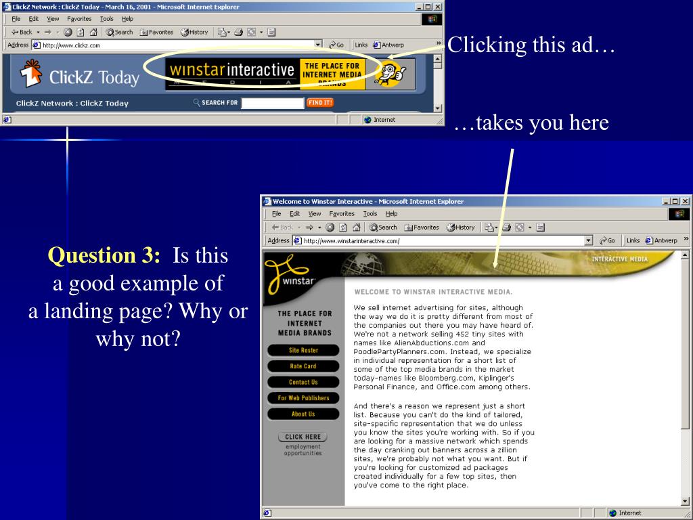Click Stop icon in Winstar browser toolbar
The height and width of the screenshot is (520, 693).
(330, 227)
